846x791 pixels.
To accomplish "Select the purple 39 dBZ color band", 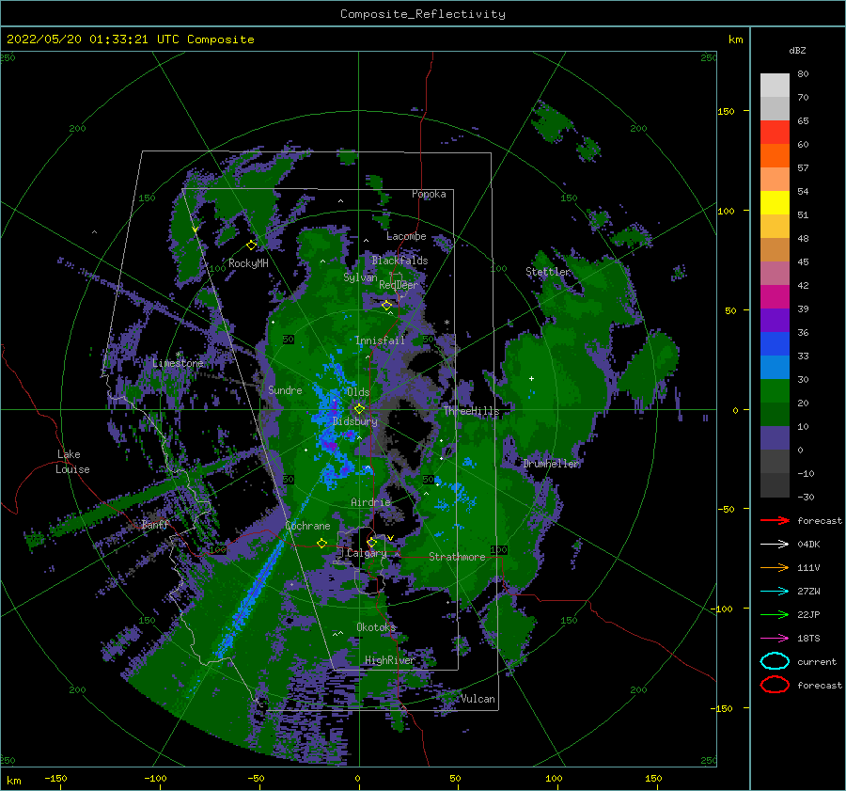I will pos(775,320).
